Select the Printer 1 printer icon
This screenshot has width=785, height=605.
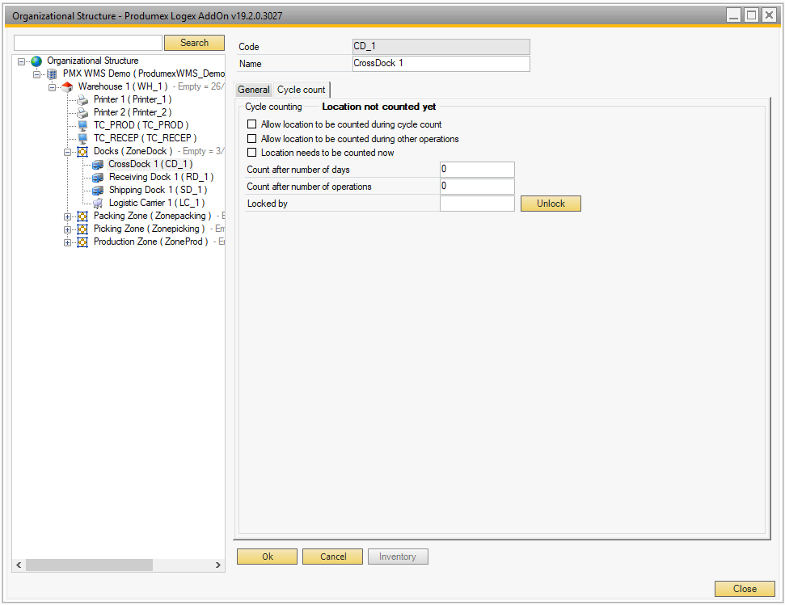[x=82, y=99]
